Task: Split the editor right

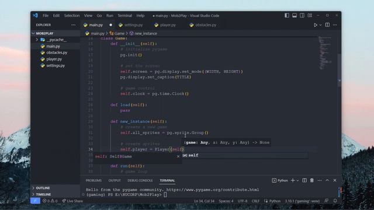Action: pos(327,24)
